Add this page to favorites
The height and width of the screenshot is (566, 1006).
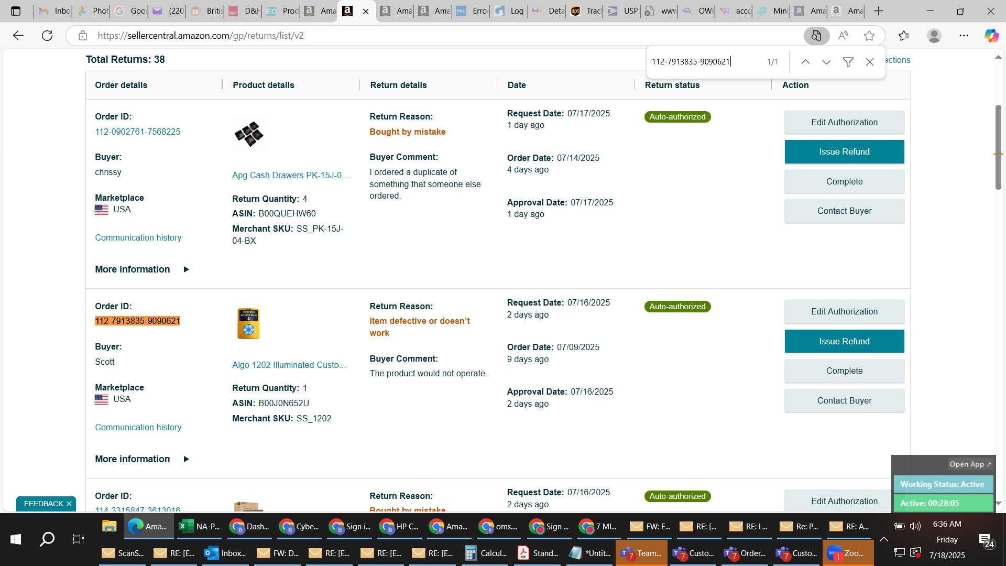(x=869, y=36)
